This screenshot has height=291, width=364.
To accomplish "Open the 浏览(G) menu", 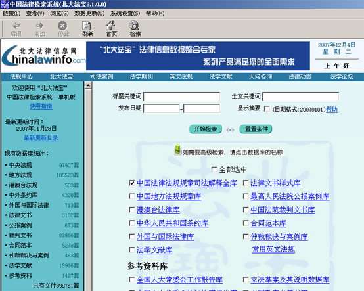I will (59, 13).
